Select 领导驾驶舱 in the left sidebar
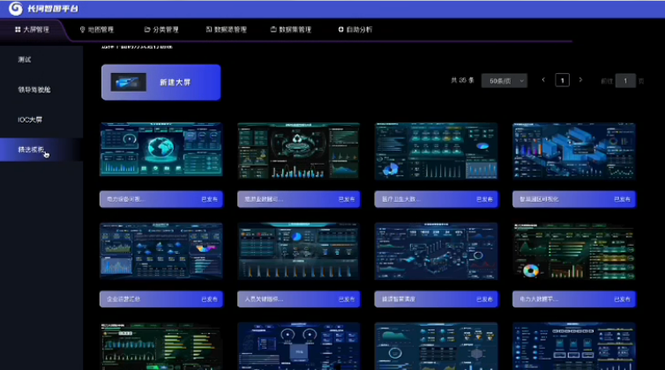The image size is (665, 370). (x=35, y=89)
